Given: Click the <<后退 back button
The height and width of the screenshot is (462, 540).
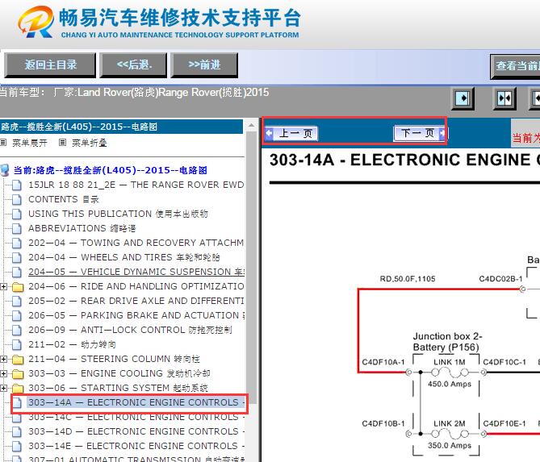Looking at the screenshot, I should click(x=133, y=65).
